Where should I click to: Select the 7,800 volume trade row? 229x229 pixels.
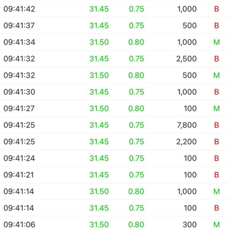[x=114, y=125]
